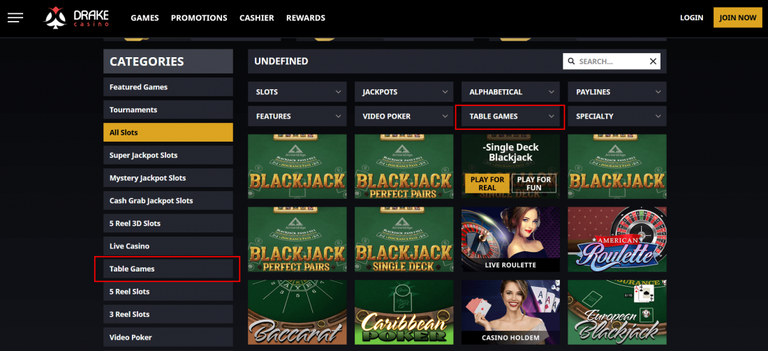The width and height of the screenshot is (768, 351).
Task: Open the Rewards menu
Action: pos(306,17)
